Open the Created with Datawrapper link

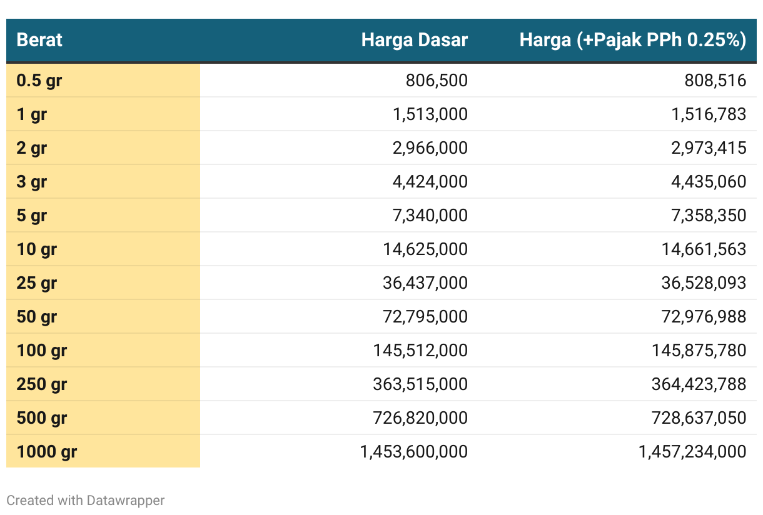pos(86,501)
